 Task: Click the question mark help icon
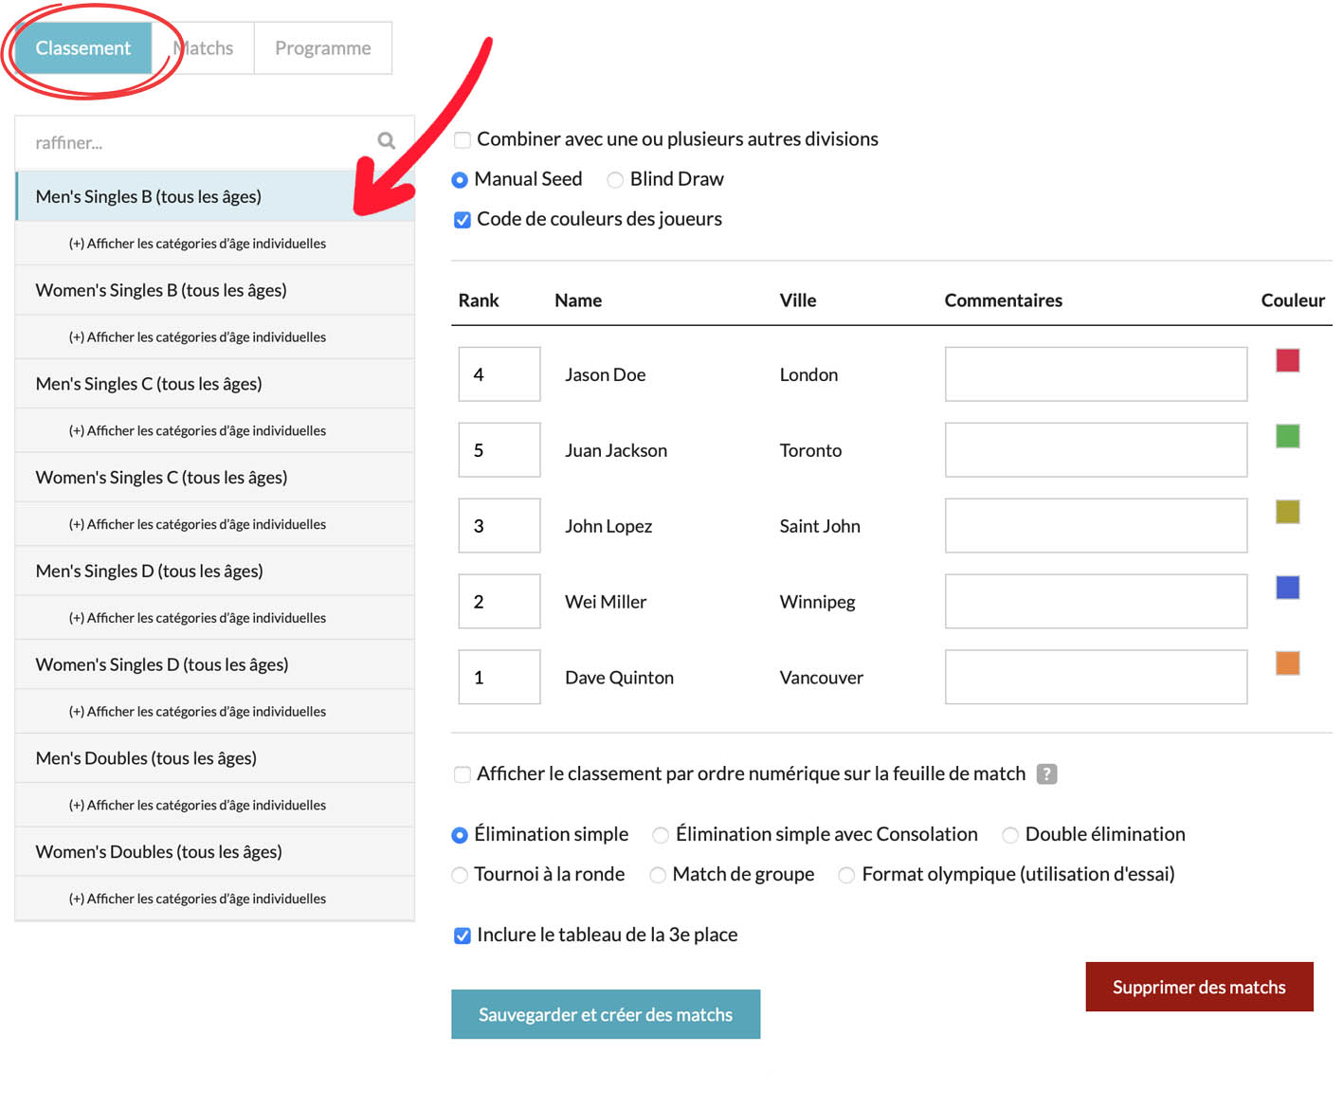[x=1046, y=774]
